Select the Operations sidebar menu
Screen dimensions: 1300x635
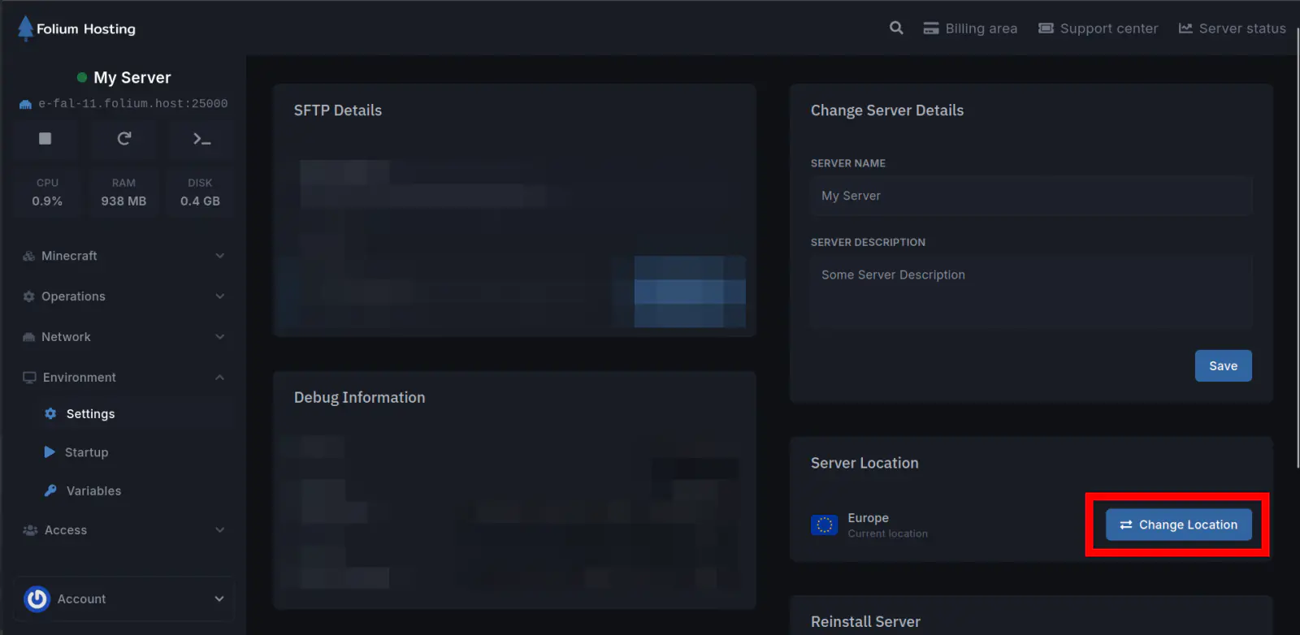124,296
